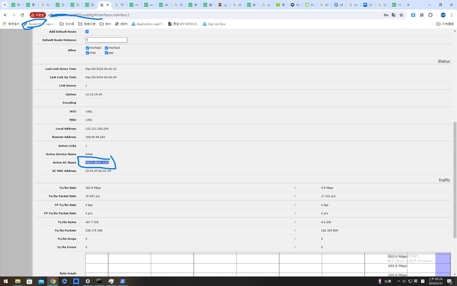Screen dimensions: 457x286
Task: Click the page vertical scrollbar
Action: tap(455, 180)
